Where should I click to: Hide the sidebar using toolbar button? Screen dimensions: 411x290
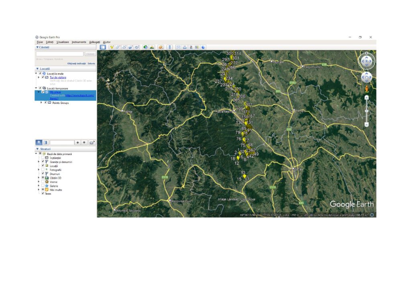(x=103, y=47)
